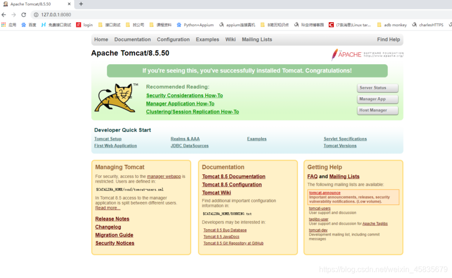Image resolution: width=452 pixels, height=278 pixels.
Task: Open the 课程资料 bookmark folder
Action: 160,25
